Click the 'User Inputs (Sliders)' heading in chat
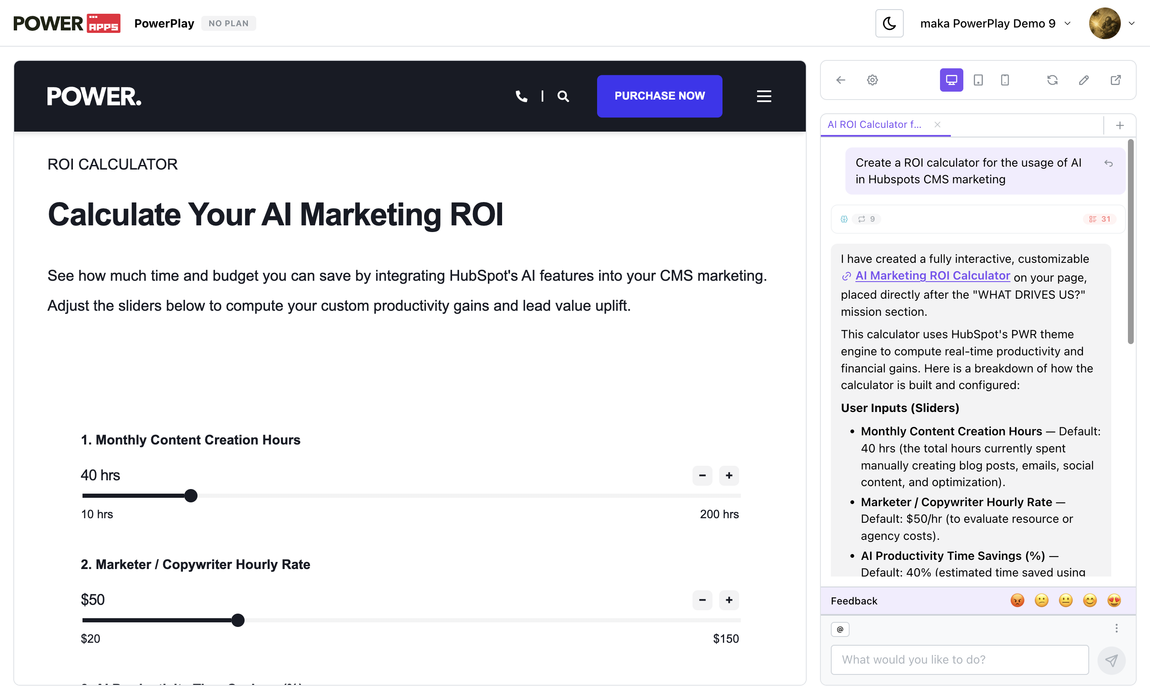The image size is (1150, 699). (x=900, y=408)
